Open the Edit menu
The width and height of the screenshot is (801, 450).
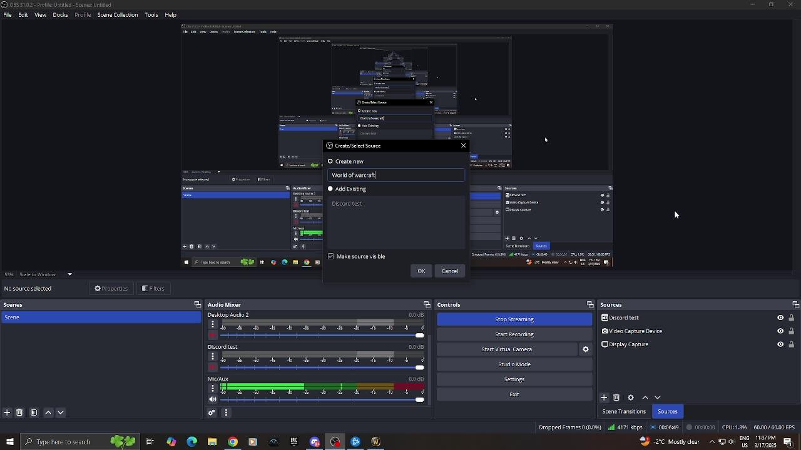pyautogui.click(x=23, y=14)
